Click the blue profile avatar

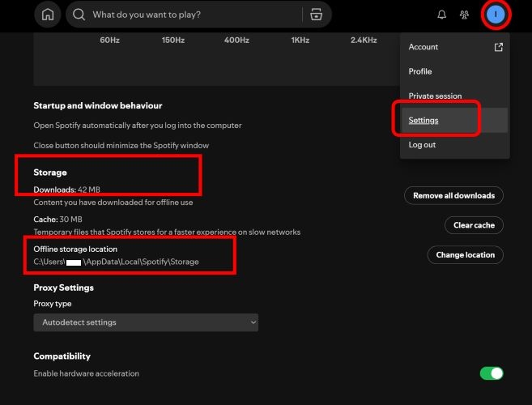[496, 15]
